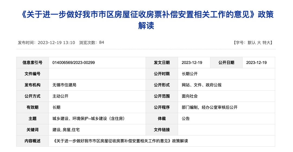Click the 关键词 label cell
293x152 pixels.
33,130
